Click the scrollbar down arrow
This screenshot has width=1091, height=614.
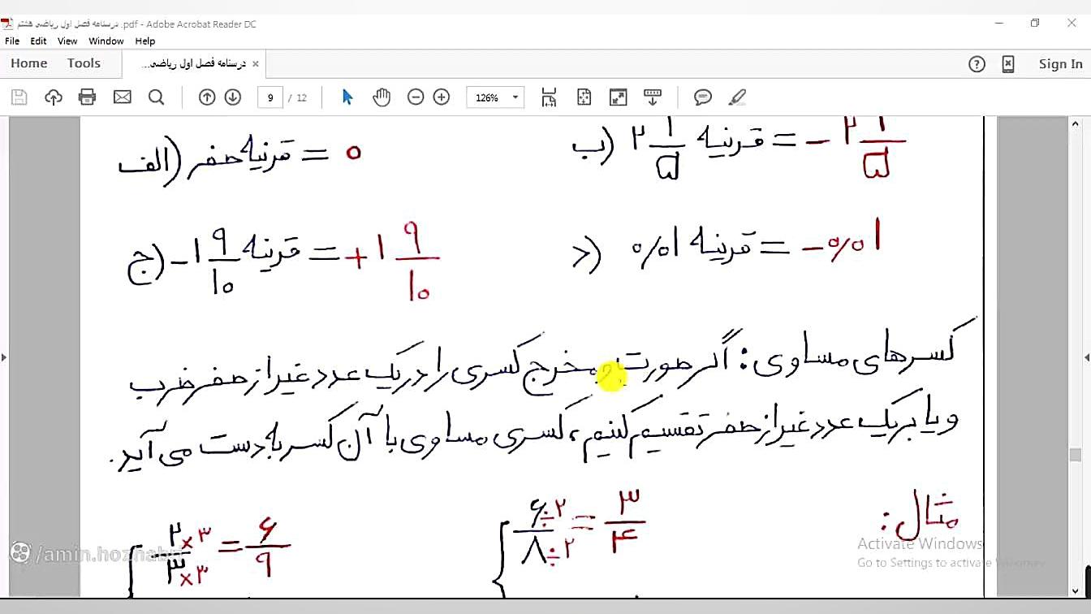pyautogui.click(x=1076, y=591)
